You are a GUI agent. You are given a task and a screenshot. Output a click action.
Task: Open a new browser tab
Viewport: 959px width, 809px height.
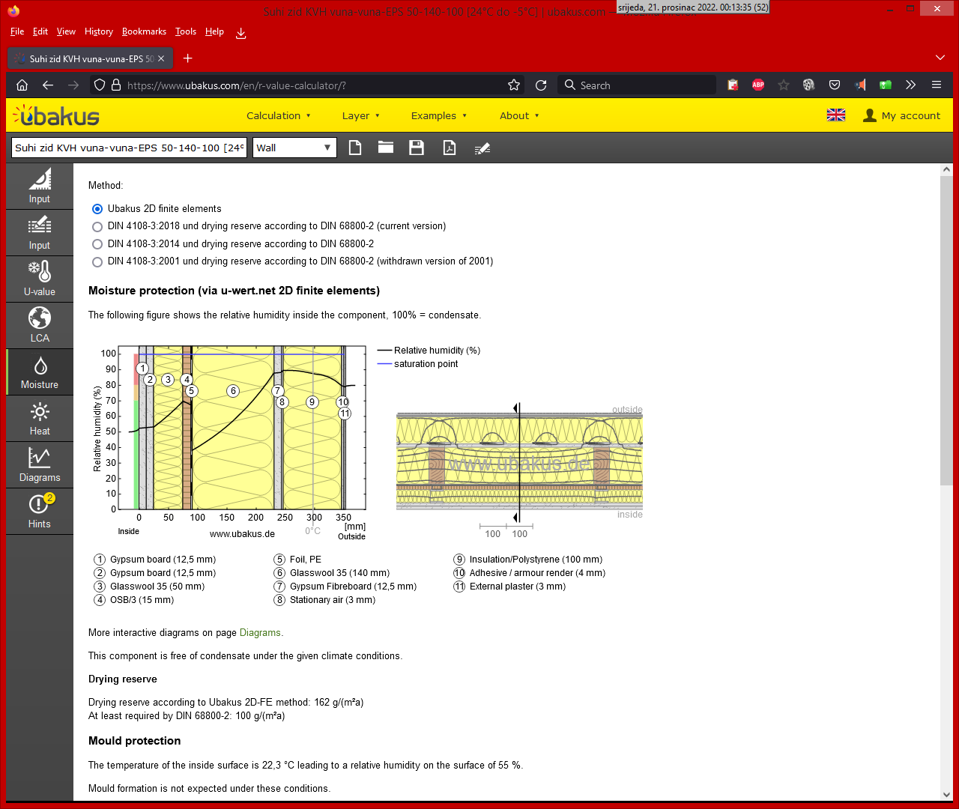coord(188,58)
